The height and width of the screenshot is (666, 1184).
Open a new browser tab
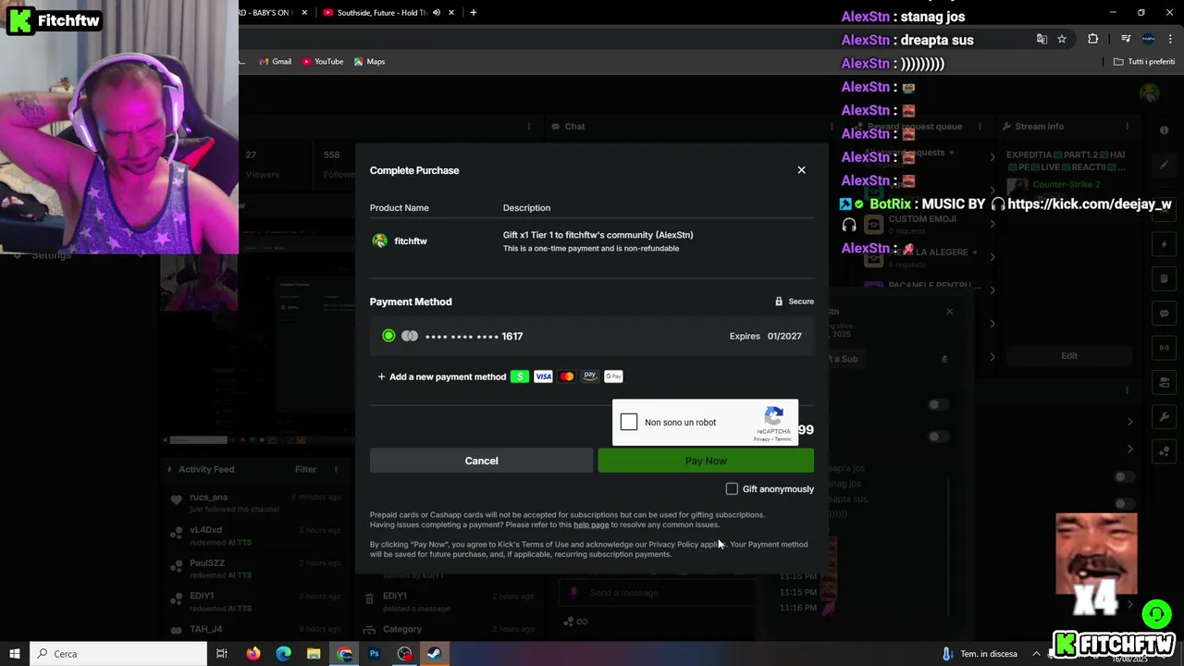click(474, 13)
